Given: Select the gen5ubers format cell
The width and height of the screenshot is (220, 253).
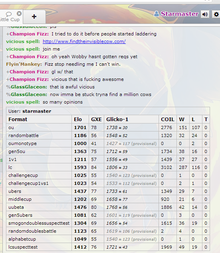Looking at the screenshot, I should pyautogui.click(x=39, y=215).
